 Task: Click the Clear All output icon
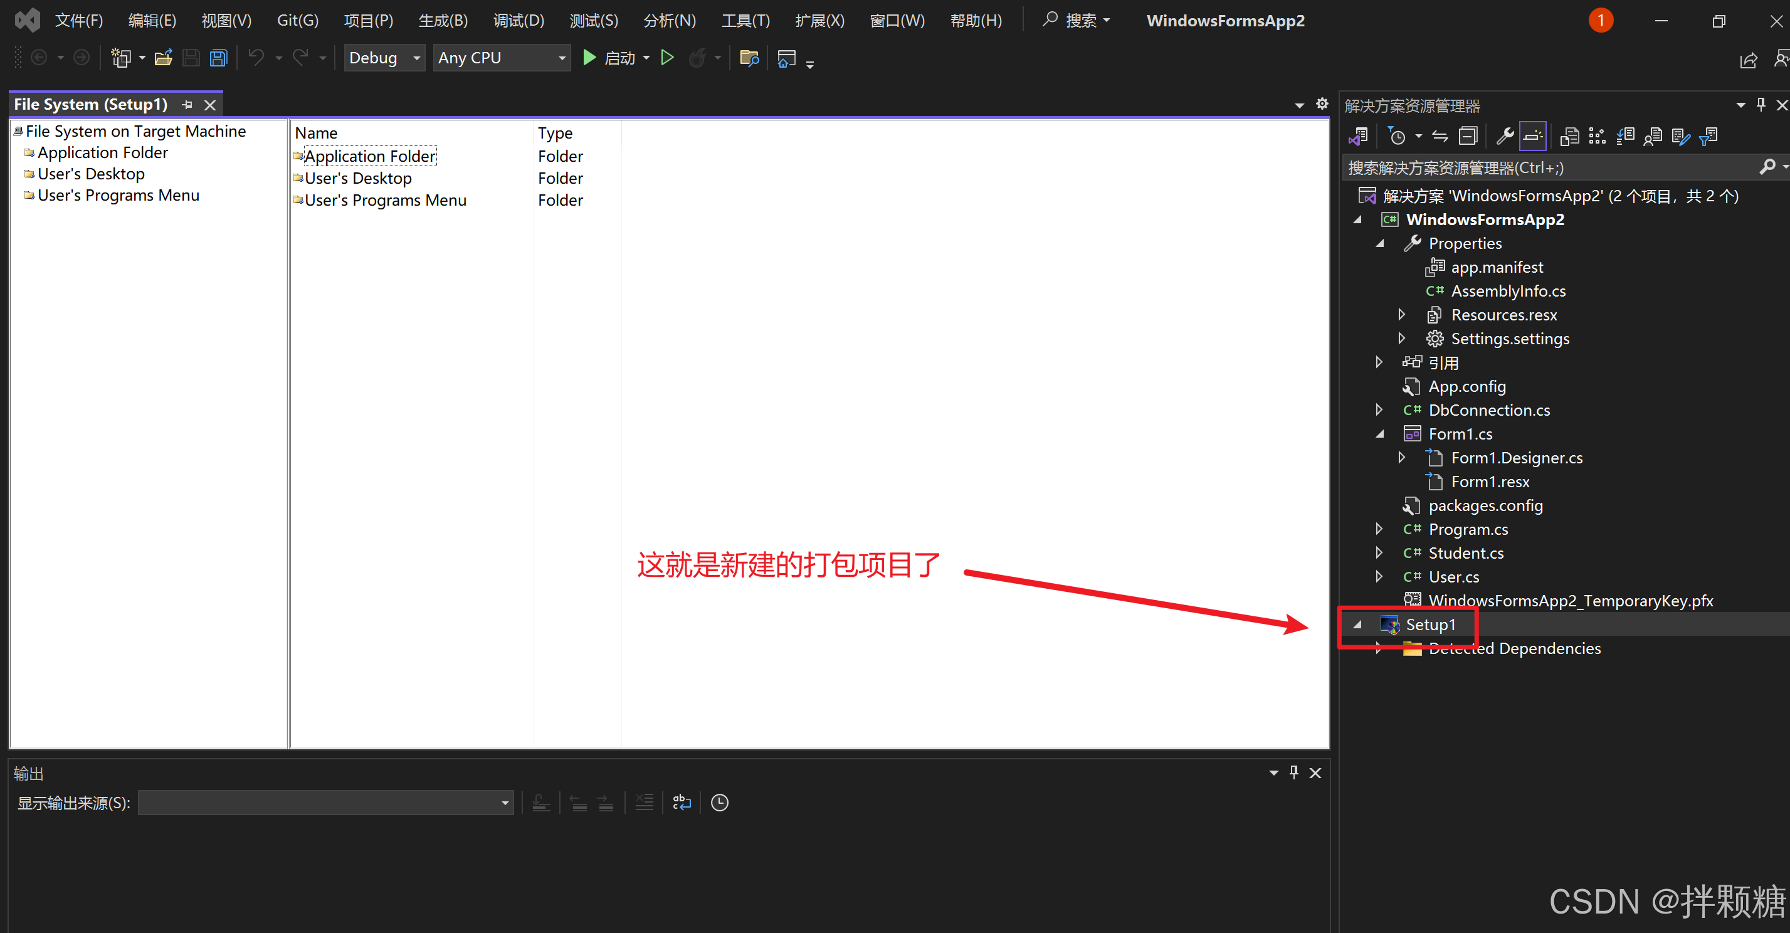point(645,803)
